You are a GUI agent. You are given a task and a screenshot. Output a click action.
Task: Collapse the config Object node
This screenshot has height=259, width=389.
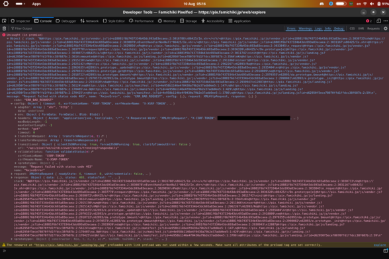12,104
